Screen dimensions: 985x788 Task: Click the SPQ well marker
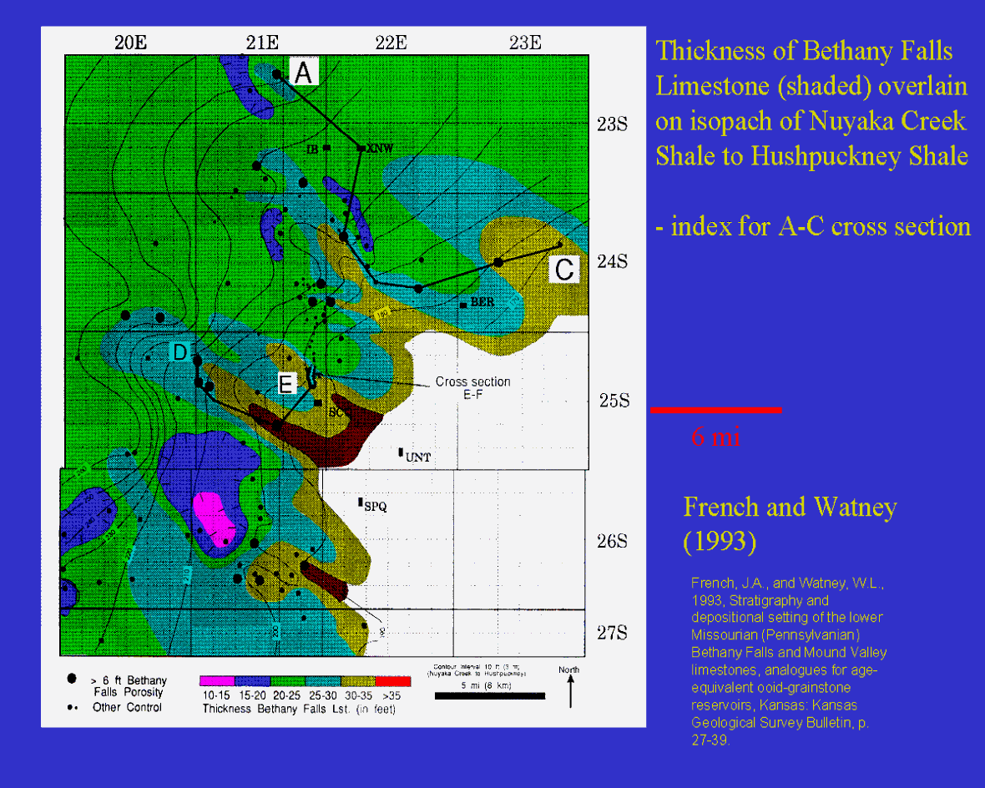click(x=360, y=503)
